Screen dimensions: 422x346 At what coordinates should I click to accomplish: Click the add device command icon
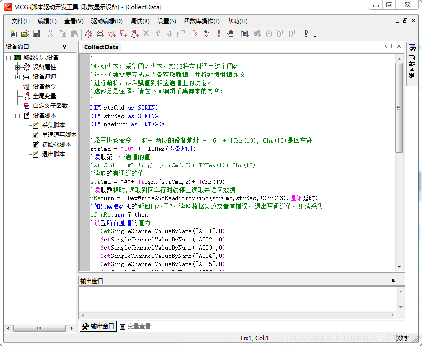[x=112, y=33]
